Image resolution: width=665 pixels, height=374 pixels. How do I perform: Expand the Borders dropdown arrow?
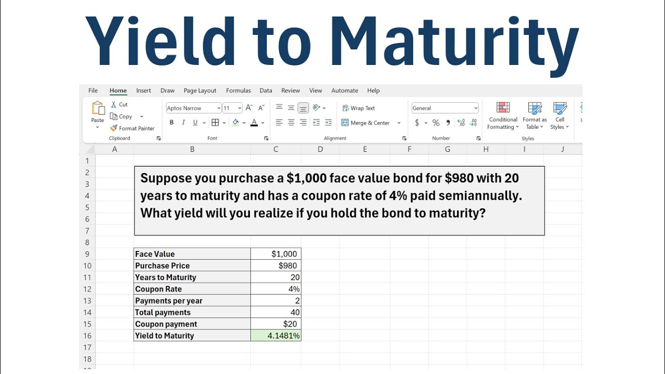(224, 123)
